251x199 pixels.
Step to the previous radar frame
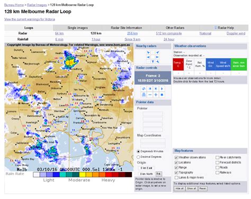tap(150, 89)
